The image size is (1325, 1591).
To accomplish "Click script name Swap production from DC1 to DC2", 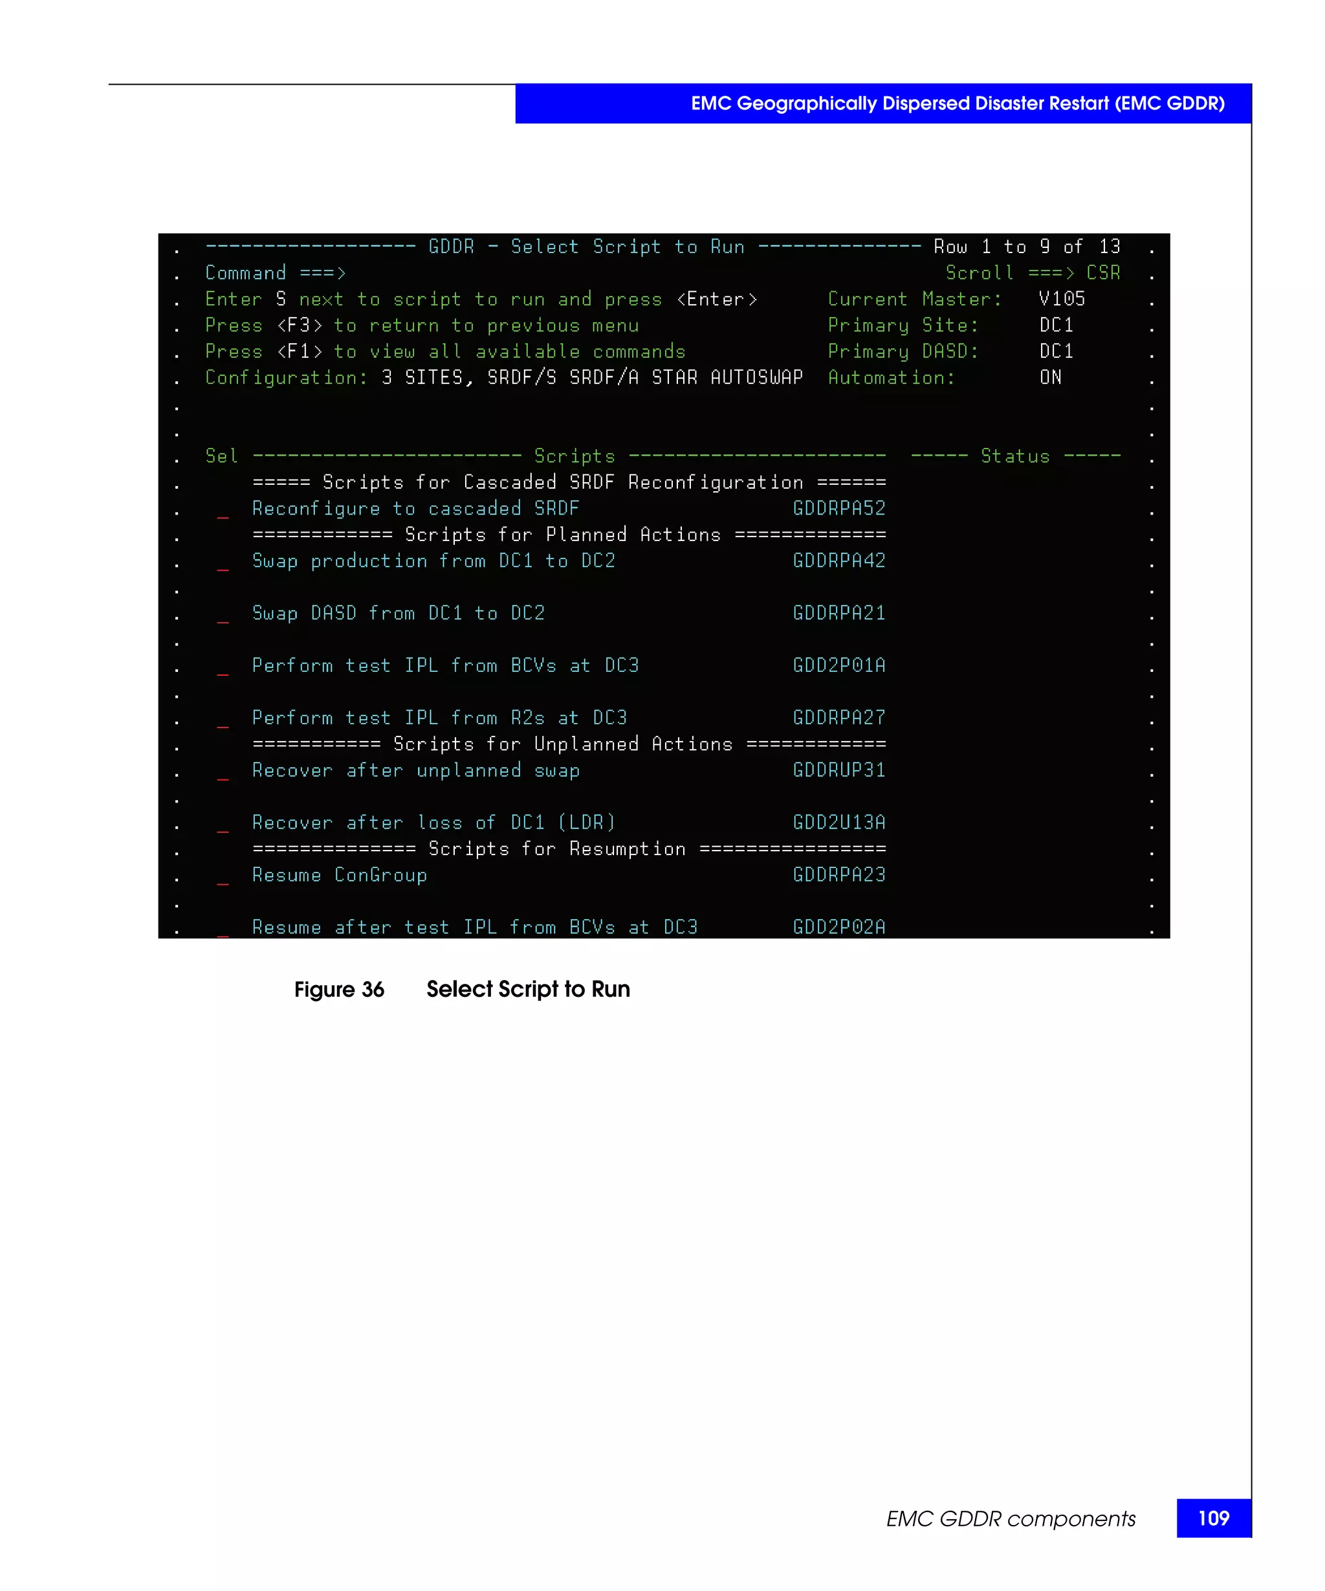I will tap(434, 561).
